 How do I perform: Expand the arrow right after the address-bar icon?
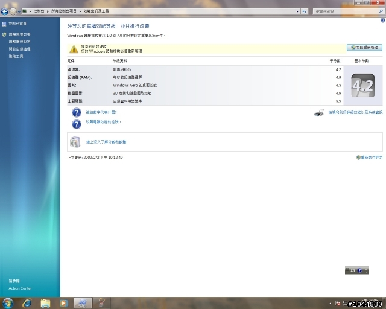pyautogui.click(x=30, y=11)
